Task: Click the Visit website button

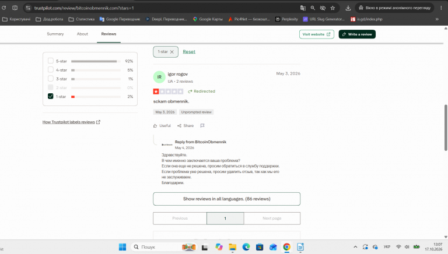Action: [x=317, y=34]
